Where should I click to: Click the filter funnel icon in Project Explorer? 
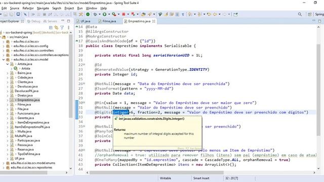click(x=62, y=27)
